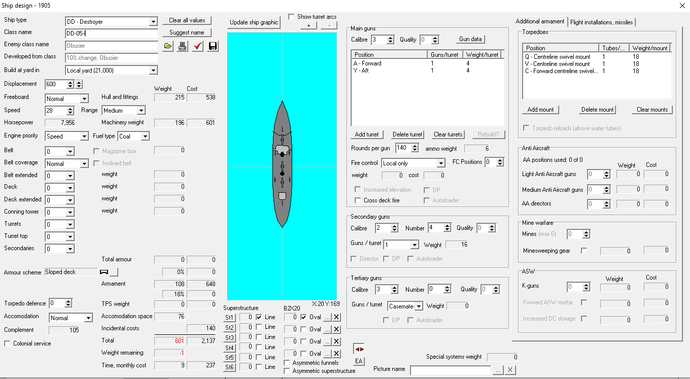The height and width of the screenshot is (379, 690).
Task: Check the Colonial service option
Action: pyautogui.click(x=8, y=343)
